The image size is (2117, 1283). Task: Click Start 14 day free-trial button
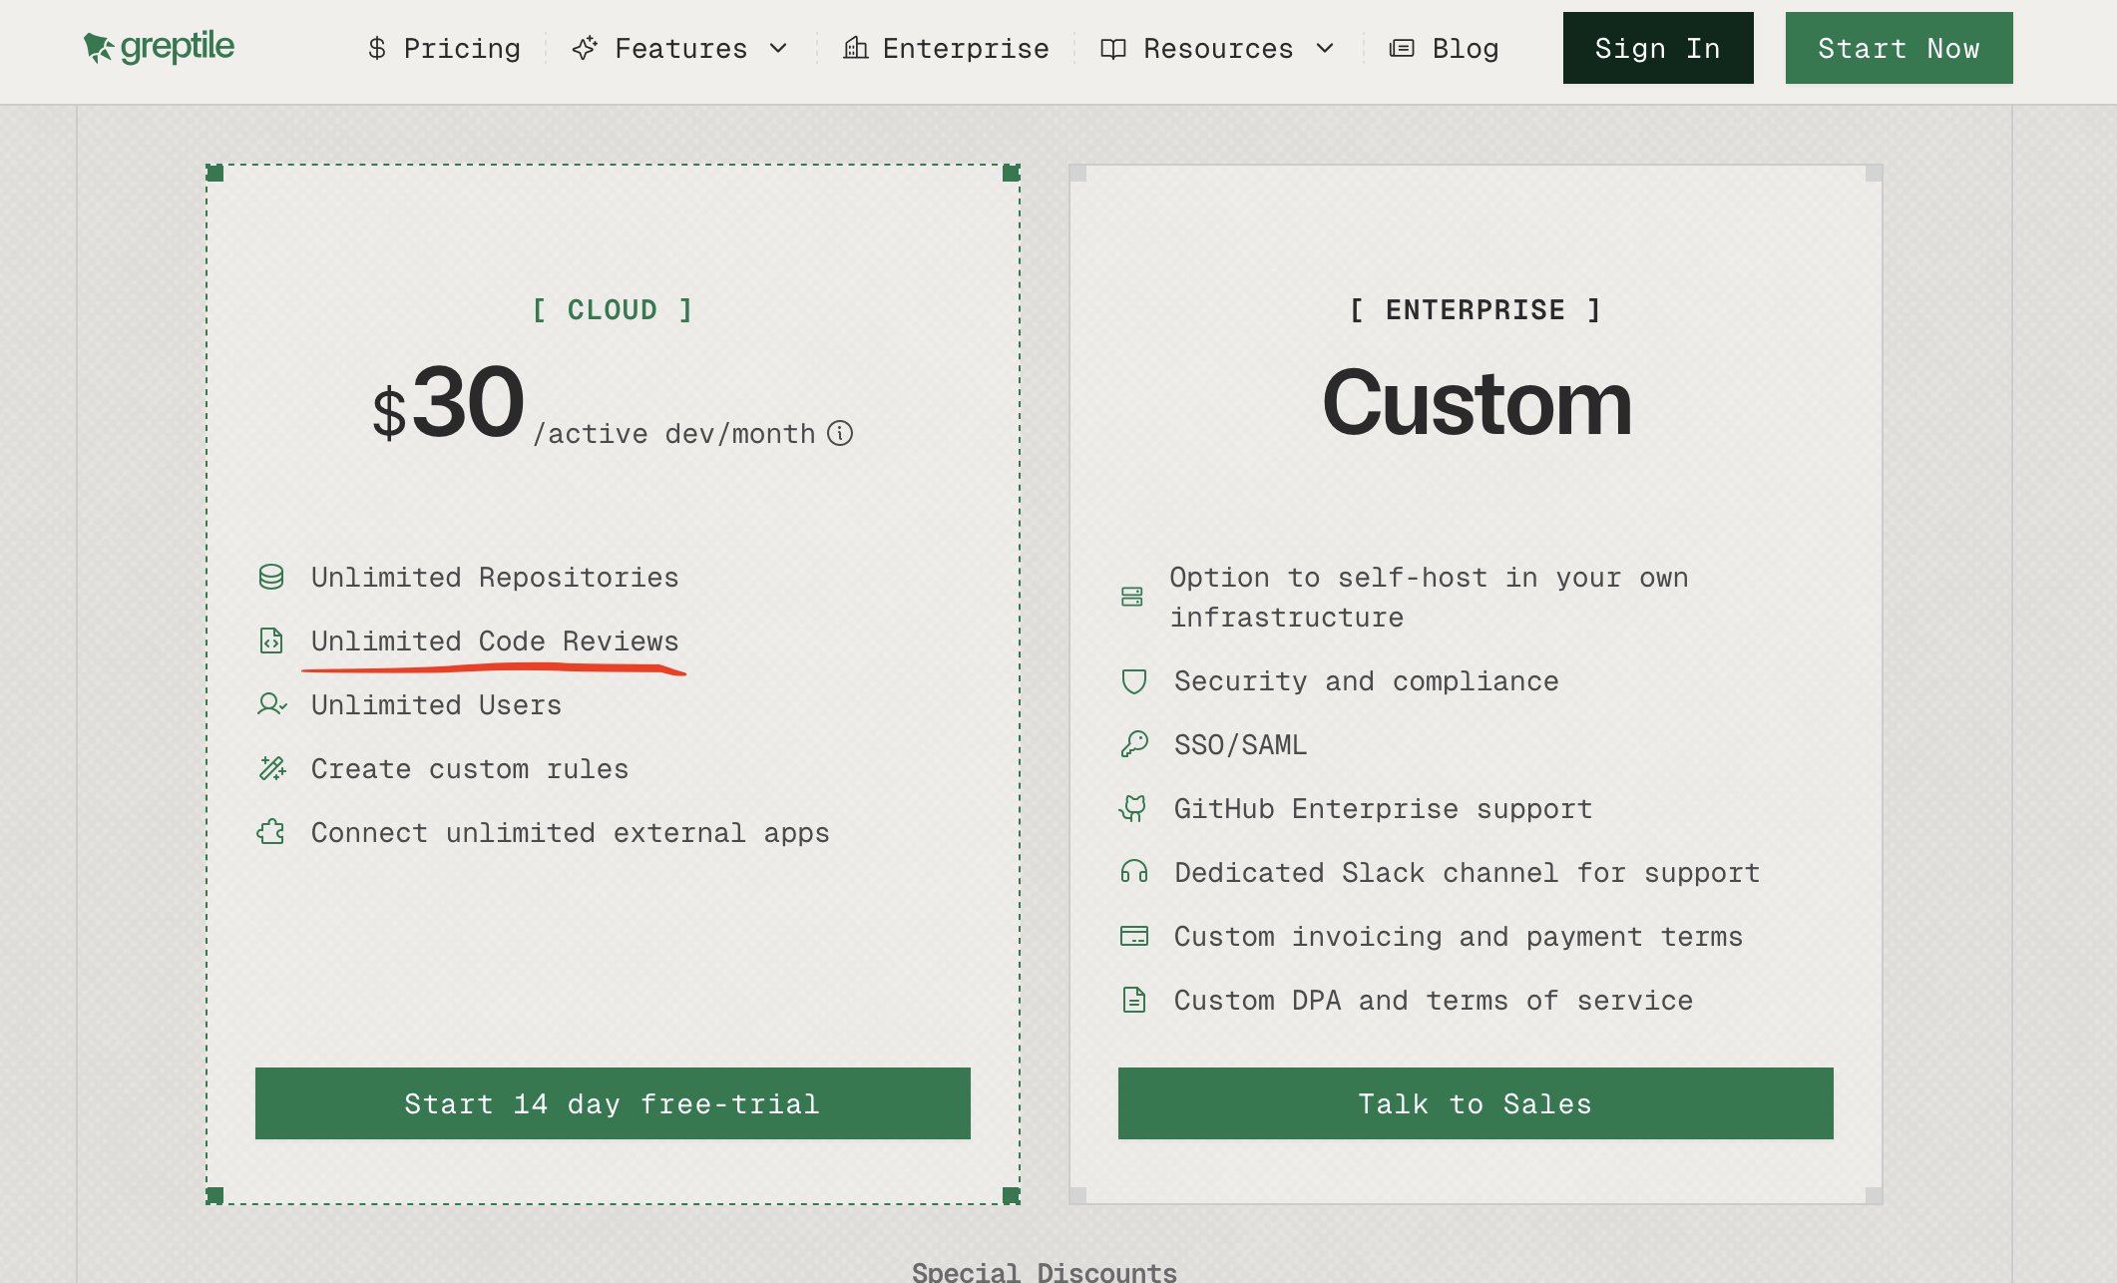pos(613,1103)
